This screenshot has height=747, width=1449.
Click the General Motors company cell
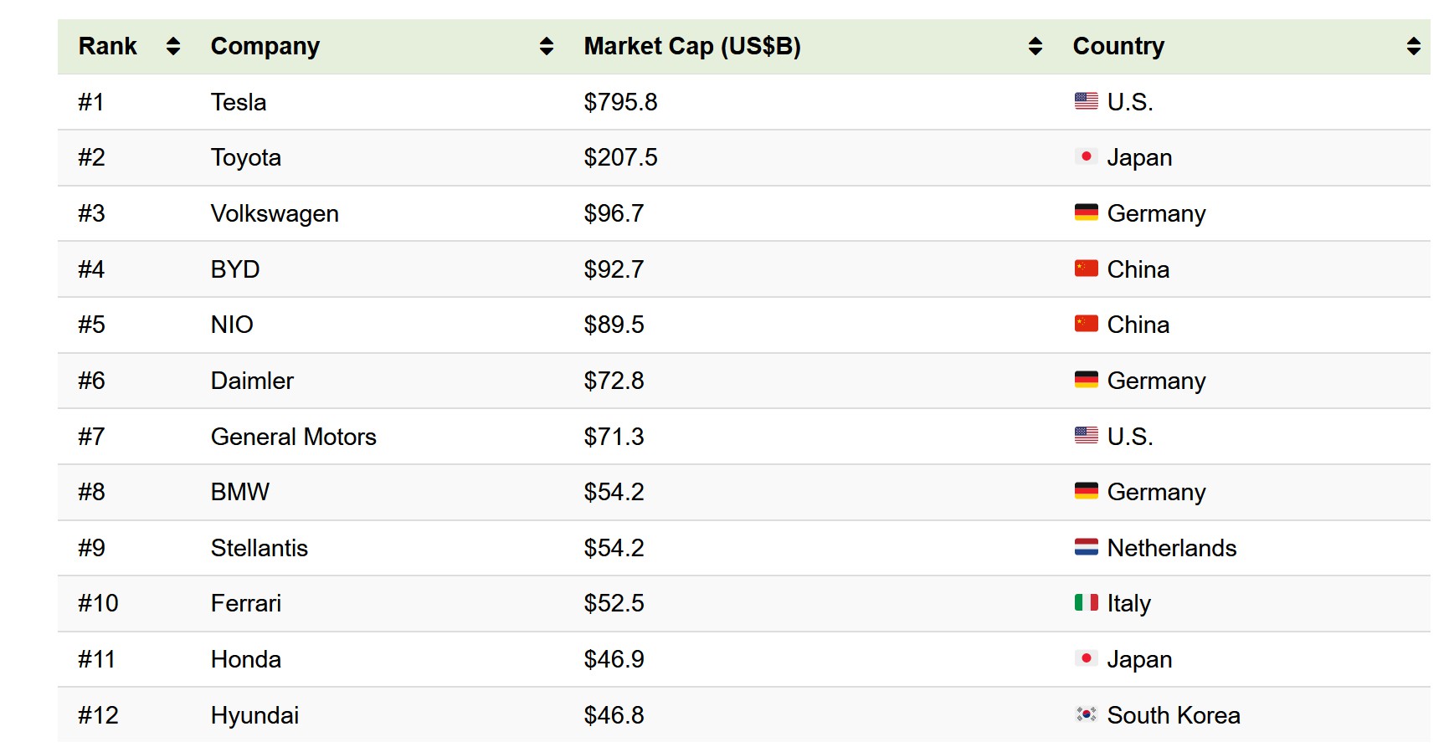click(294, 437)
